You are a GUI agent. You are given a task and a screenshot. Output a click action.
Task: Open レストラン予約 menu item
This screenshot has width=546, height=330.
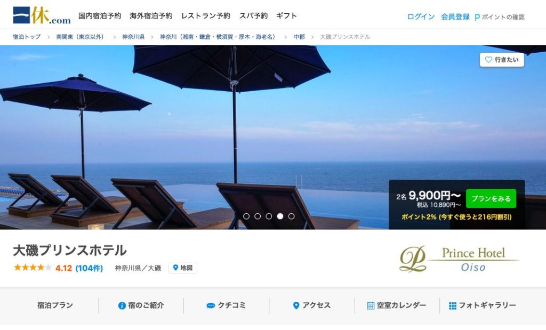pyautogui.click(x=206, y=15)
